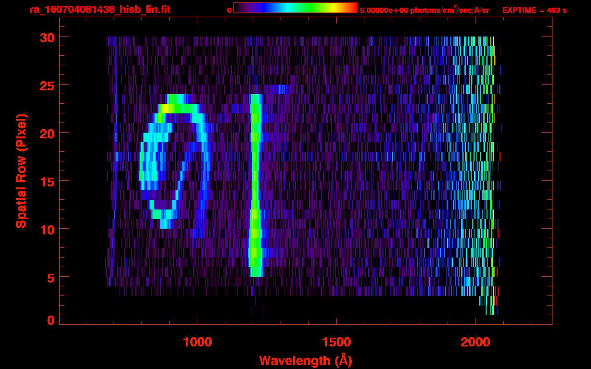The height and width of the screenshot is (369, 591).
Task: Click the bright vertical emission line near 1216 Å
Action: point(256,185)
